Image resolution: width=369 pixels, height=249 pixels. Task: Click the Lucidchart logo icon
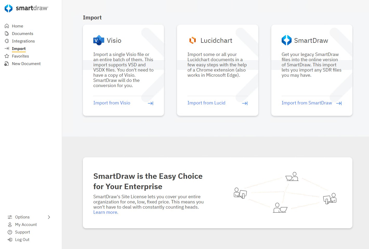pyautogui.click(x=192, y=40)
